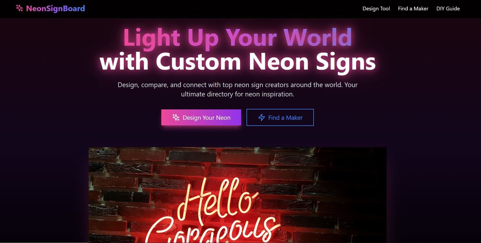Click the word 'World' in the headline
The image size is (481, 243).
318,37
